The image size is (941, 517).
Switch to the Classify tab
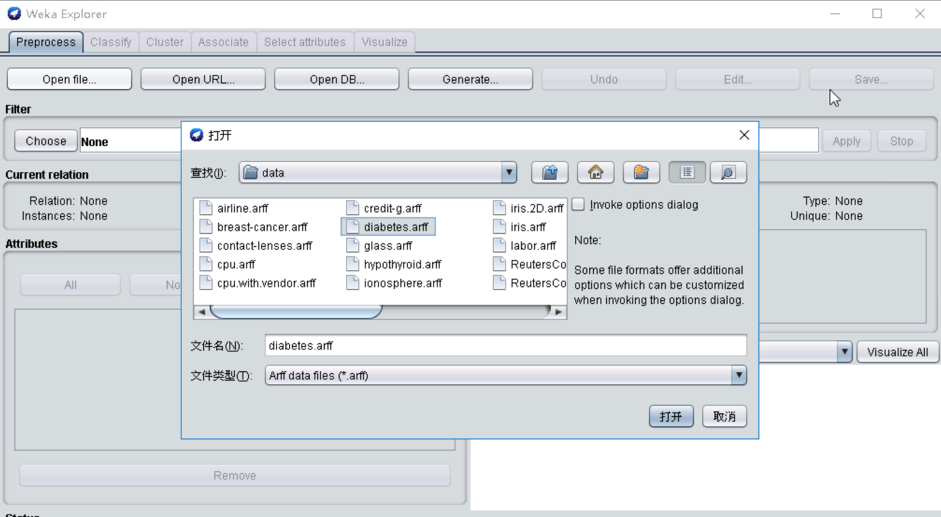(111, 42)
